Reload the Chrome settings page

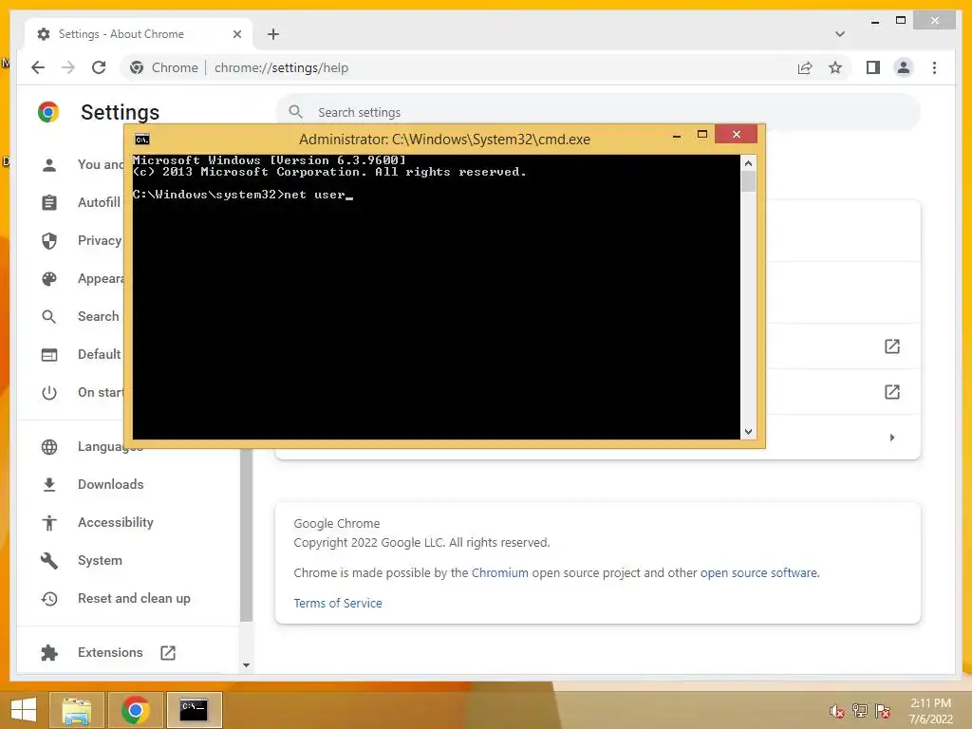click(99, 67)
